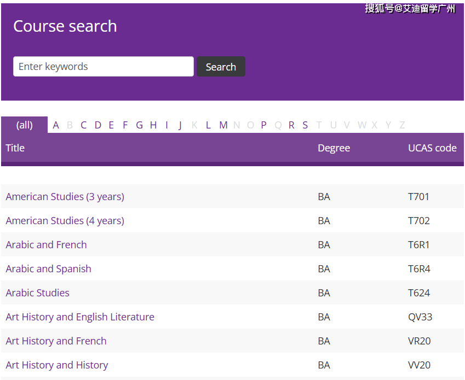Filter courses by letter S

305,125
